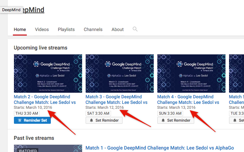The width and height of the screenshot is (244, 152).
Task: Open the channel search magnifier icon
Action: (x=135, y=29)
